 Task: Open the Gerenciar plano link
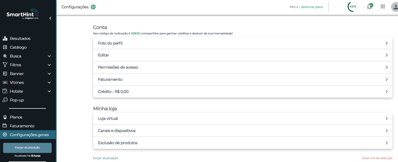click(312, 7)
